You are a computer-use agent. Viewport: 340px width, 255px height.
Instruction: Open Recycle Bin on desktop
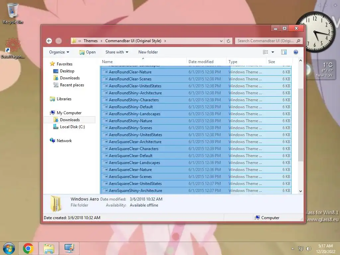pos(13,13)
